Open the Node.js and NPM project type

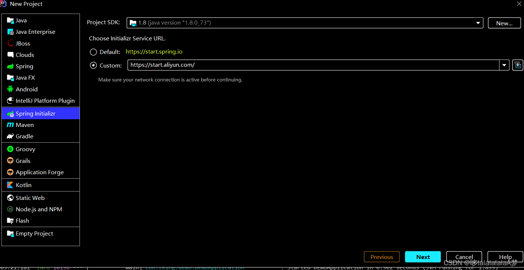tap(38, 209)
